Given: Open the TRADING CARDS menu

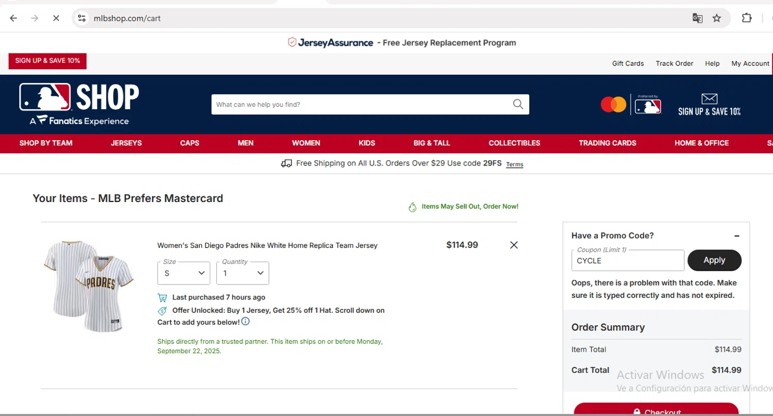Looking at the screenshot, I should [x=608, y=143].
